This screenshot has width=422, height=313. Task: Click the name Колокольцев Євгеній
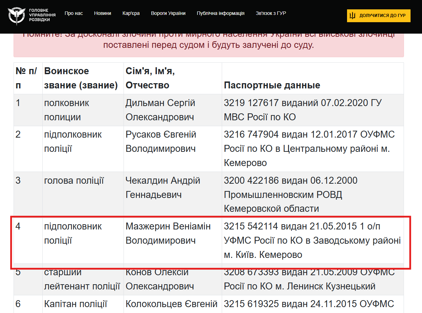click(172, 304)
